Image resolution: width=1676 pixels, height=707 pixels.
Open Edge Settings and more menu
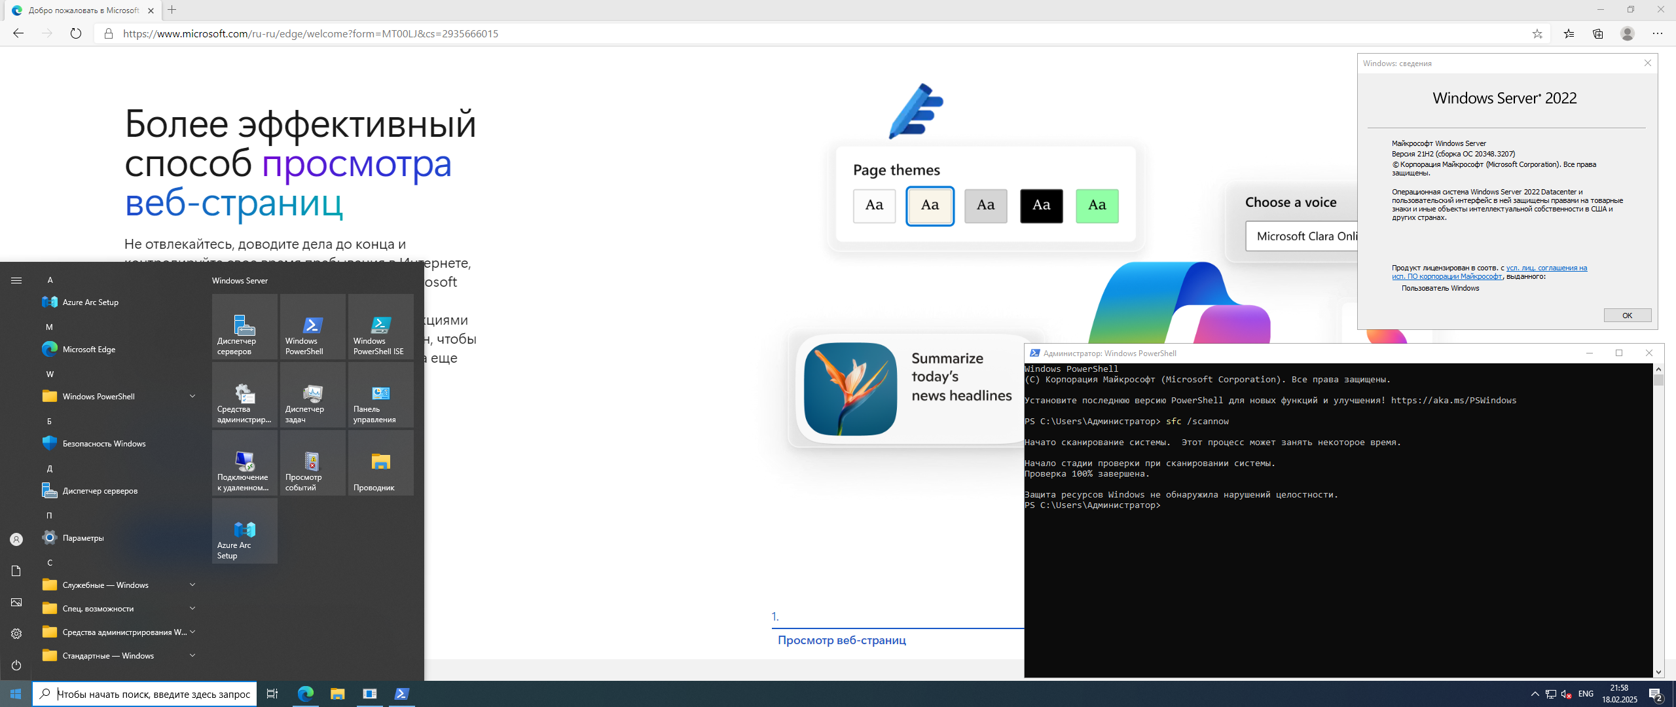pyautogui.click(x=1658, y=33)
